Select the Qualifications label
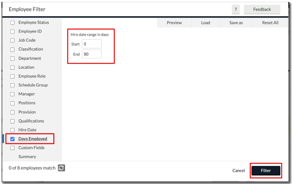292x184 pixels. click(x=31, y=121)
